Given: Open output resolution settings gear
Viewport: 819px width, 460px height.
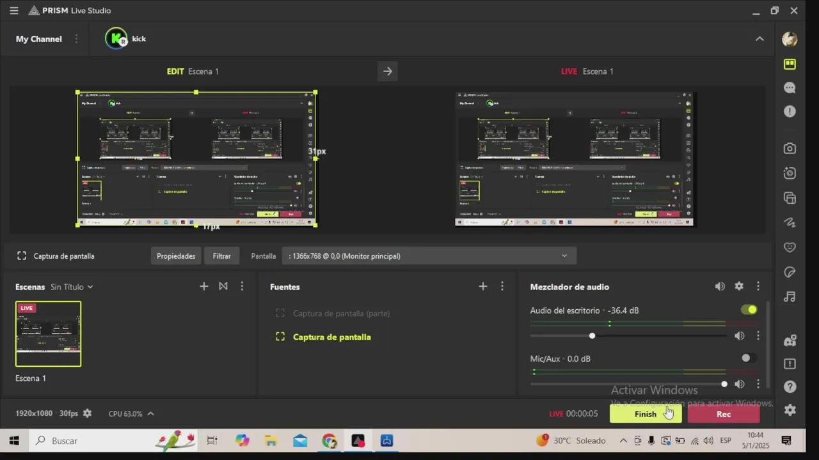Looking at the screenshot, I should (x=87, y=413).
